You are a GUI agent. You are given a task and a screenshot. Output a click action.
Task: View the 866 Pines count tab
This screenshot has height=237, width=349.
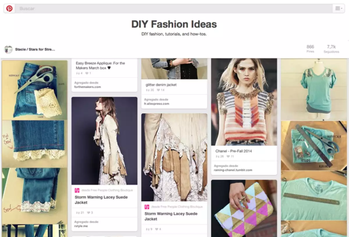pyautogui.click(x=310, y=49)
